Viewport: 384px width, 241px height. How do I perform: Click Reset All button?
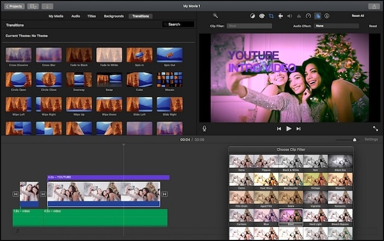click(358, 16)
